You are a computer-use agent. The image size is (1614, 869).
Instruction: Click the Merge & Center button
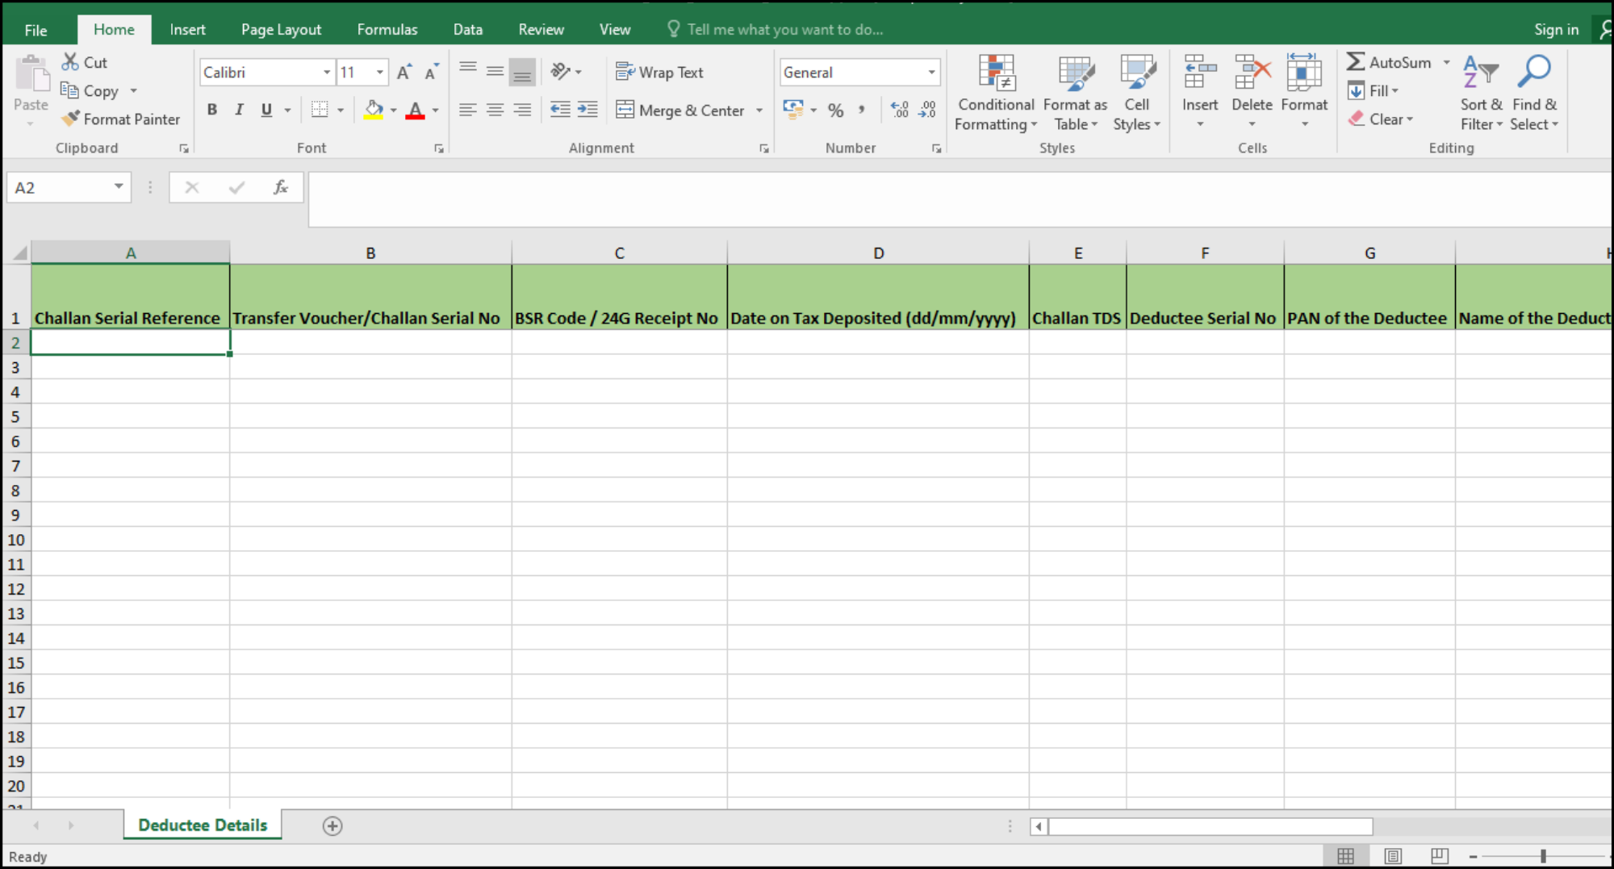click(x=680, y=110)
